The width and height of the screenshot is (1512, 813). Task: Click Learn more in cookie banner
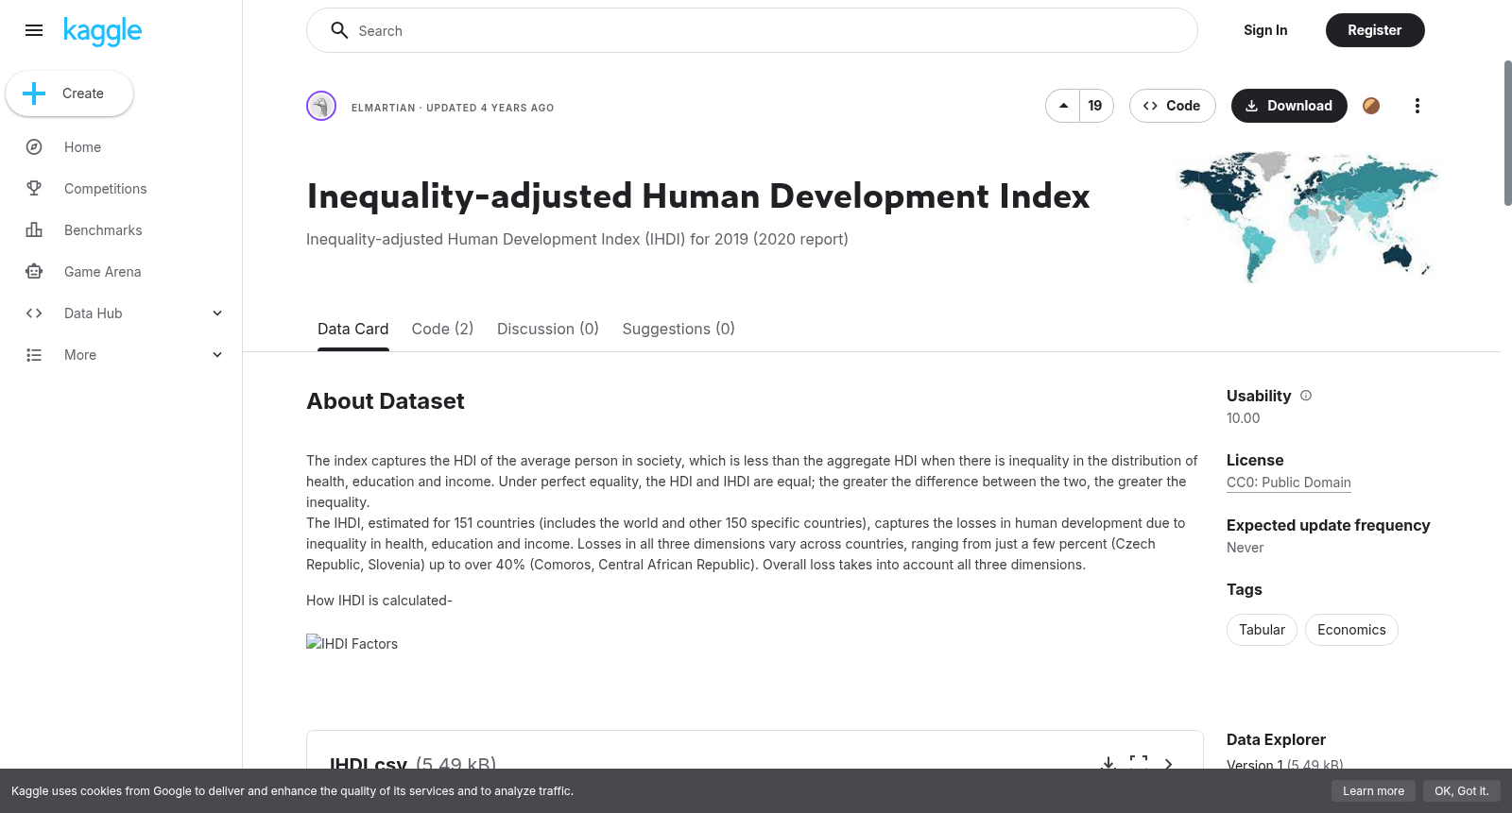pyautogui.click(x=1373, y=791)
